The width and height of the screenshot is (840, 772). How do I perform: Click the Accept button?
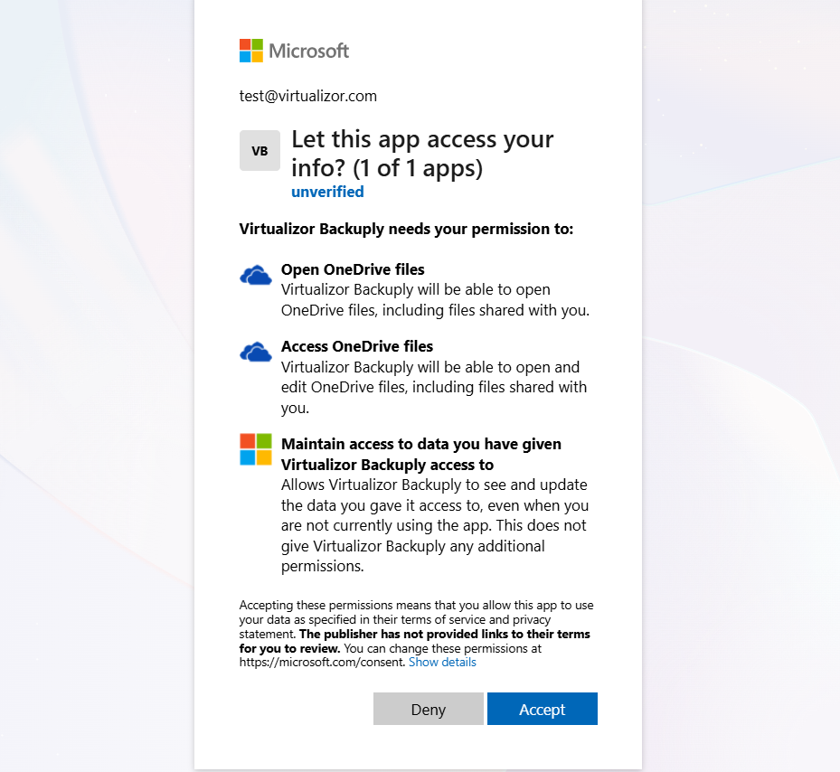pos(543,709)
